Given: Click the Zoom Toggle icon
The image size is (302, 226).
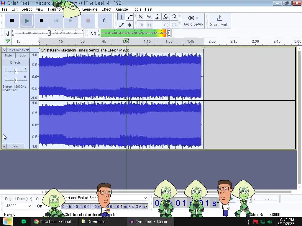Looking at the screenshot, I should (x=174, y=17).
